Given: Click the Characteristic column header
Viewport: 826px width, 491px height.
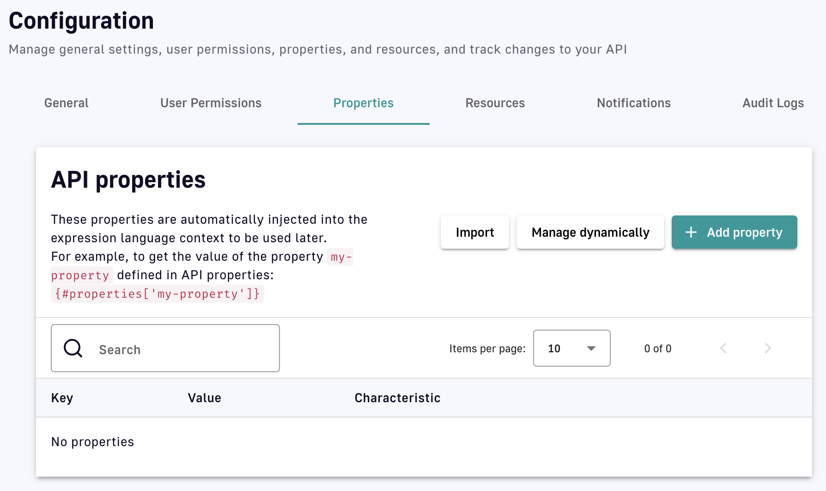Looking at the screenshot, I should click(x=397, y=398).
